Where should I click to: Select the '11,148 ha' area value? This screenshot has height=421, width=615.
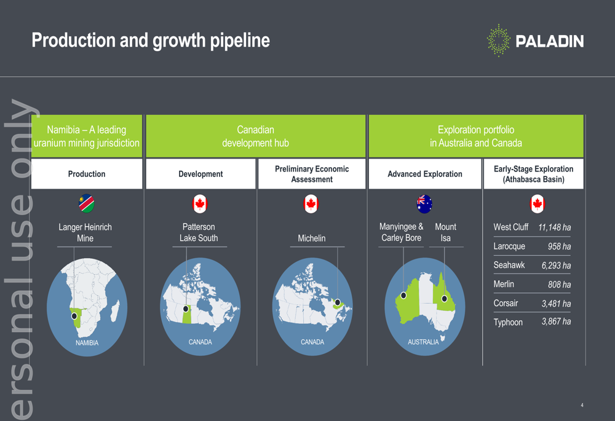click(555, 227)
